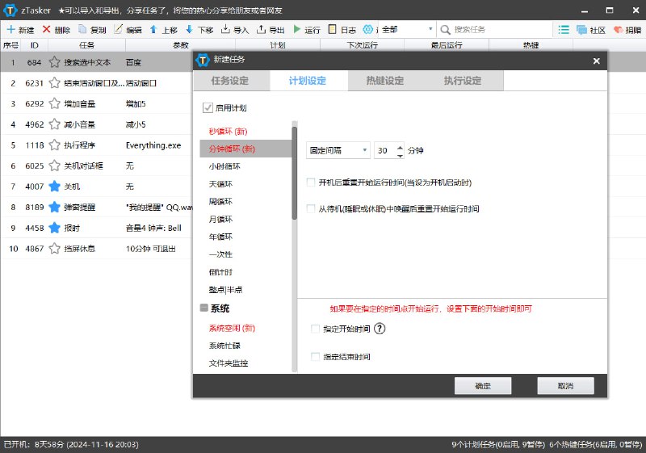
Task: Switch to the 计划设定 tab
Action: [x=308, y=81]
